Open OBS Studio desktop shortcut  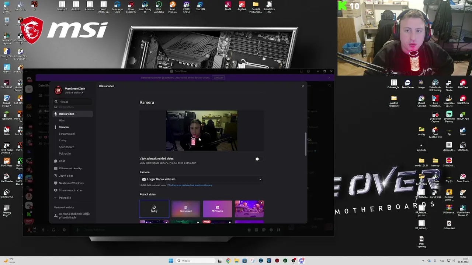pyautogui.click(x=463, y=147)
